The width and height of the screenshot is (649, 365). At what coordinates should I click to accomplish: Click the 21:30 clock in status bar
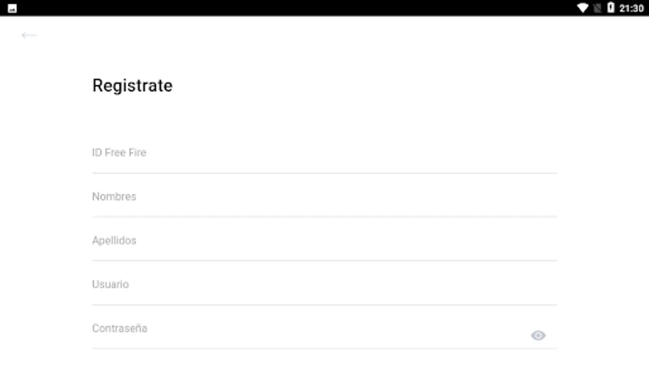(631, 8)
